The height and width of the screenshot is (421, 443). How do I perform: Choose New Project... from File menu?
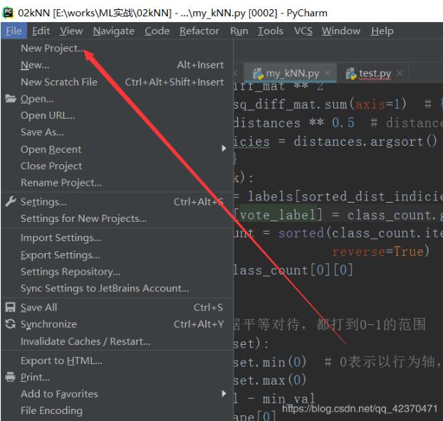(x=117, y=48)
